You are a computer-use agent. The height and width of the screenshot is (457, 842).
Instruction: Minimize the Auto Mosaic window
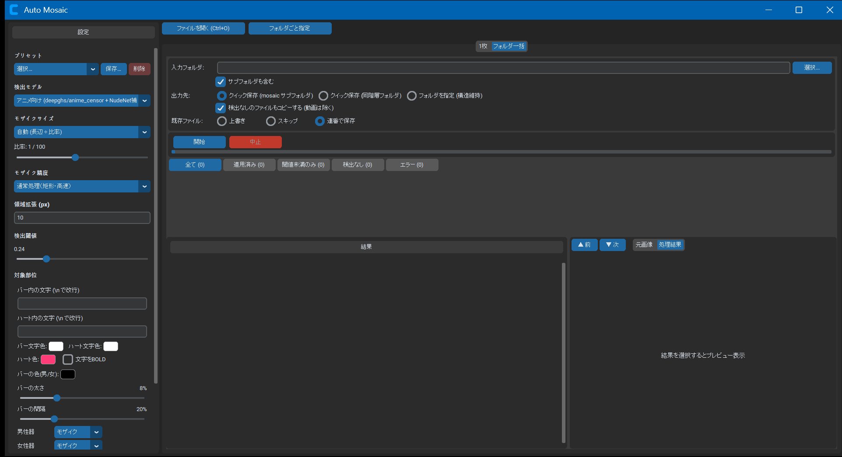(x=768, y=10)
